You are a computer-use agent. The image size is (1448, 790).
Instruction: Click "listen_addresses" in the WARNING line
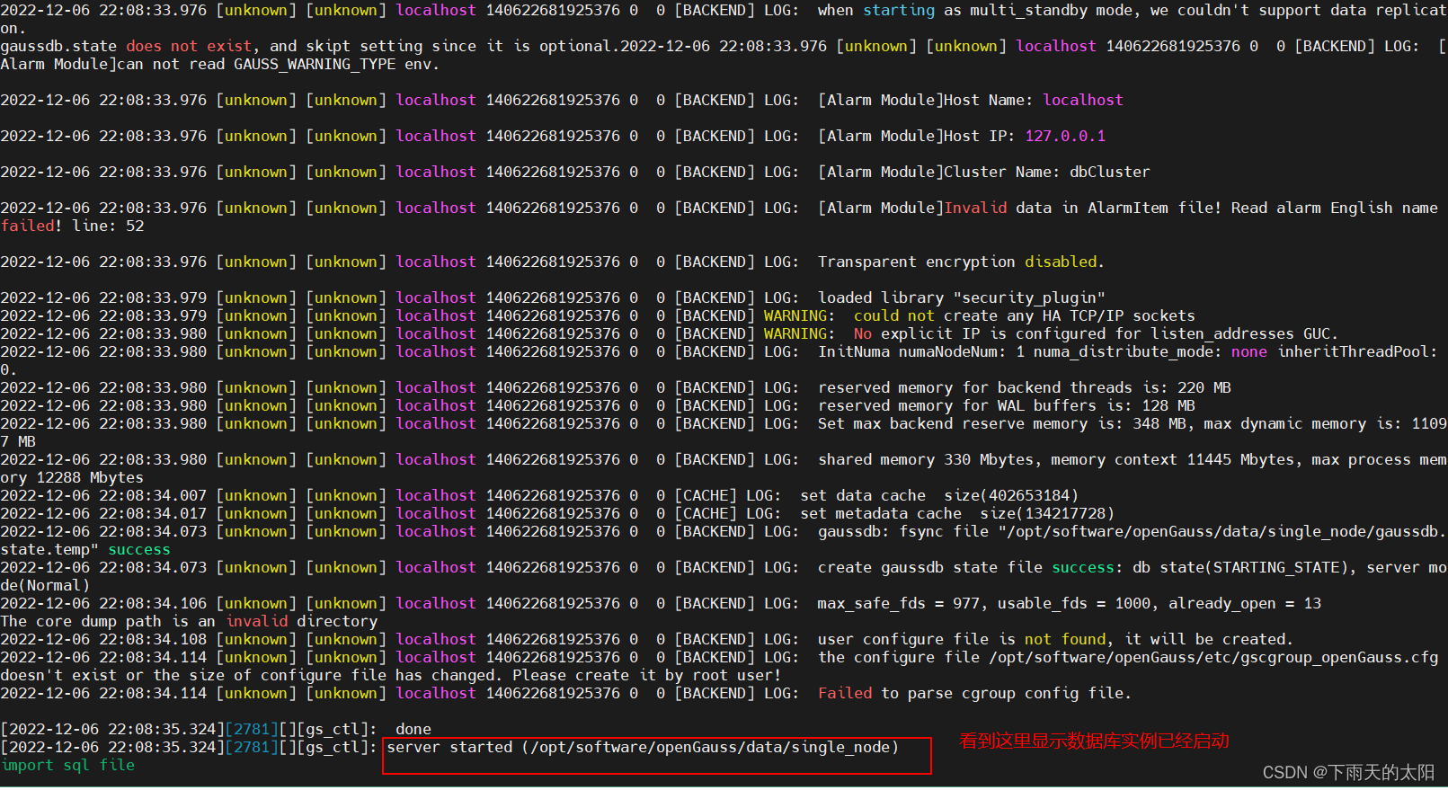pyautogui.click(x=1222, y=334)
